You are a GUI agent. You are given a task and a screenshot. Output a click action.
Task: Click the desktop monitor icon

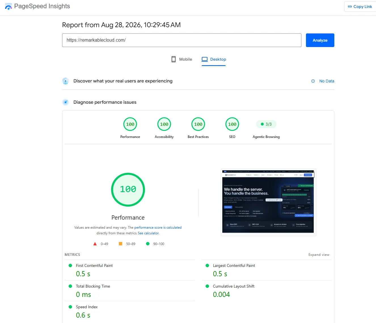[205, 59]
